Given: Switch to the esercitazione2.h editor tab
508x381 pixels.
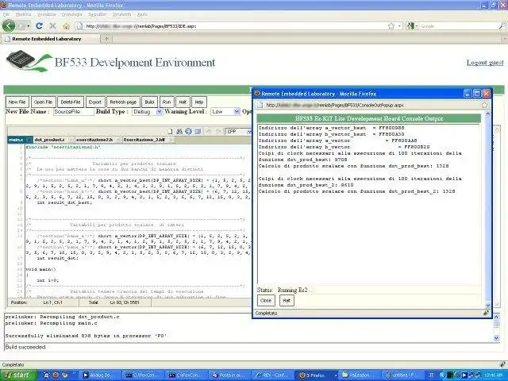Looking at the screenshot, I should [94, 140].
